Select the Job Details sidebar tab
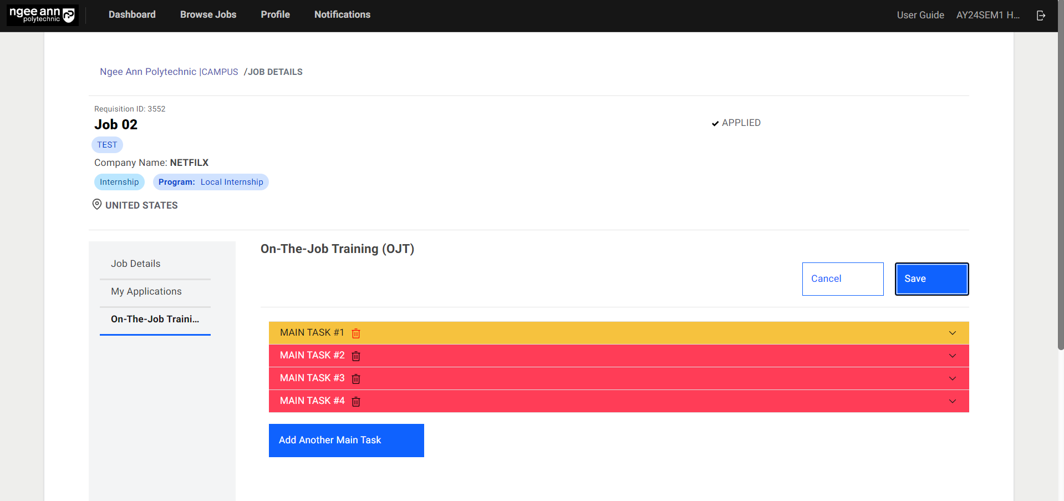1064x501 pixels. click(x=136, y=264)
